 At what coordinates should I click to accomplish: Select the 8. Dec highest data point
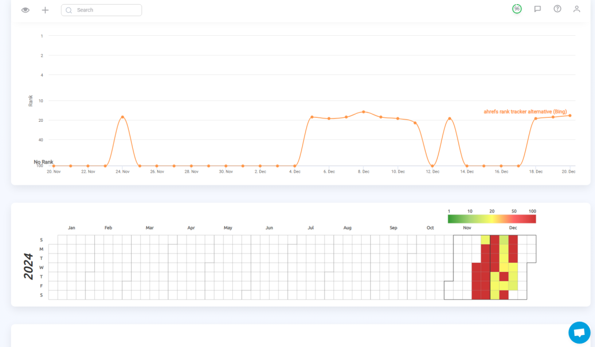point(363,112)
